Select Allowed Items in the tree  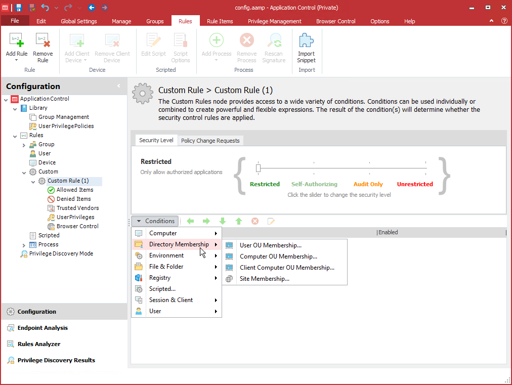pos(75,190)
